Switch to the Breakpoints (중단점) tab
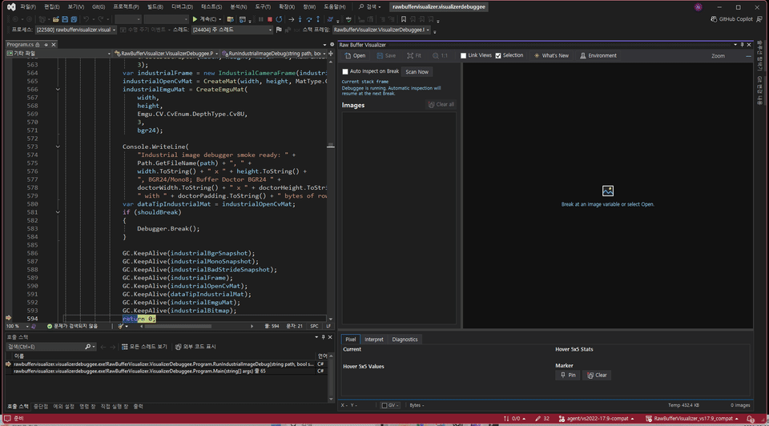The image size is (769, 426). [41, 407]
